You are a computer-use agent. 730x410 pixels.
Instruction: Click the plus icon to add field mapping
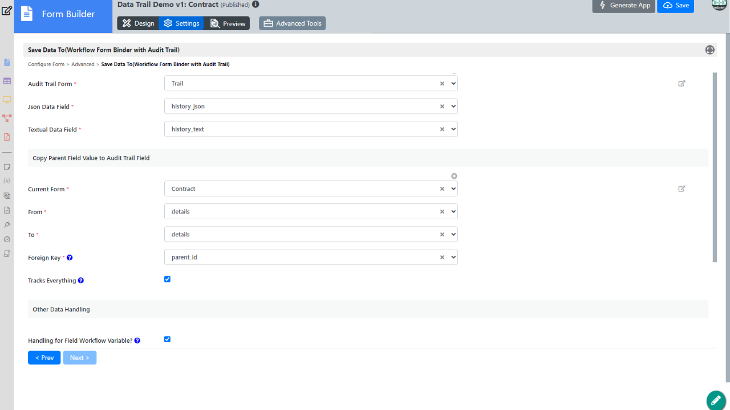(454, 176)
